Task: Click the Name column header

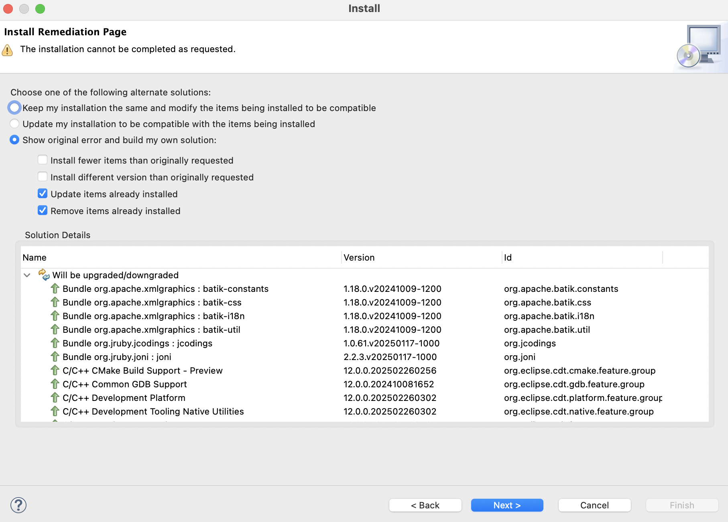Action: tap(181, 257)
